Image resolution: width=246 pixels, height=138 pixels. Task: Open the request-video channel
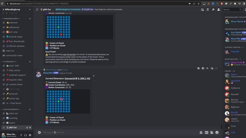coord(16,80)
